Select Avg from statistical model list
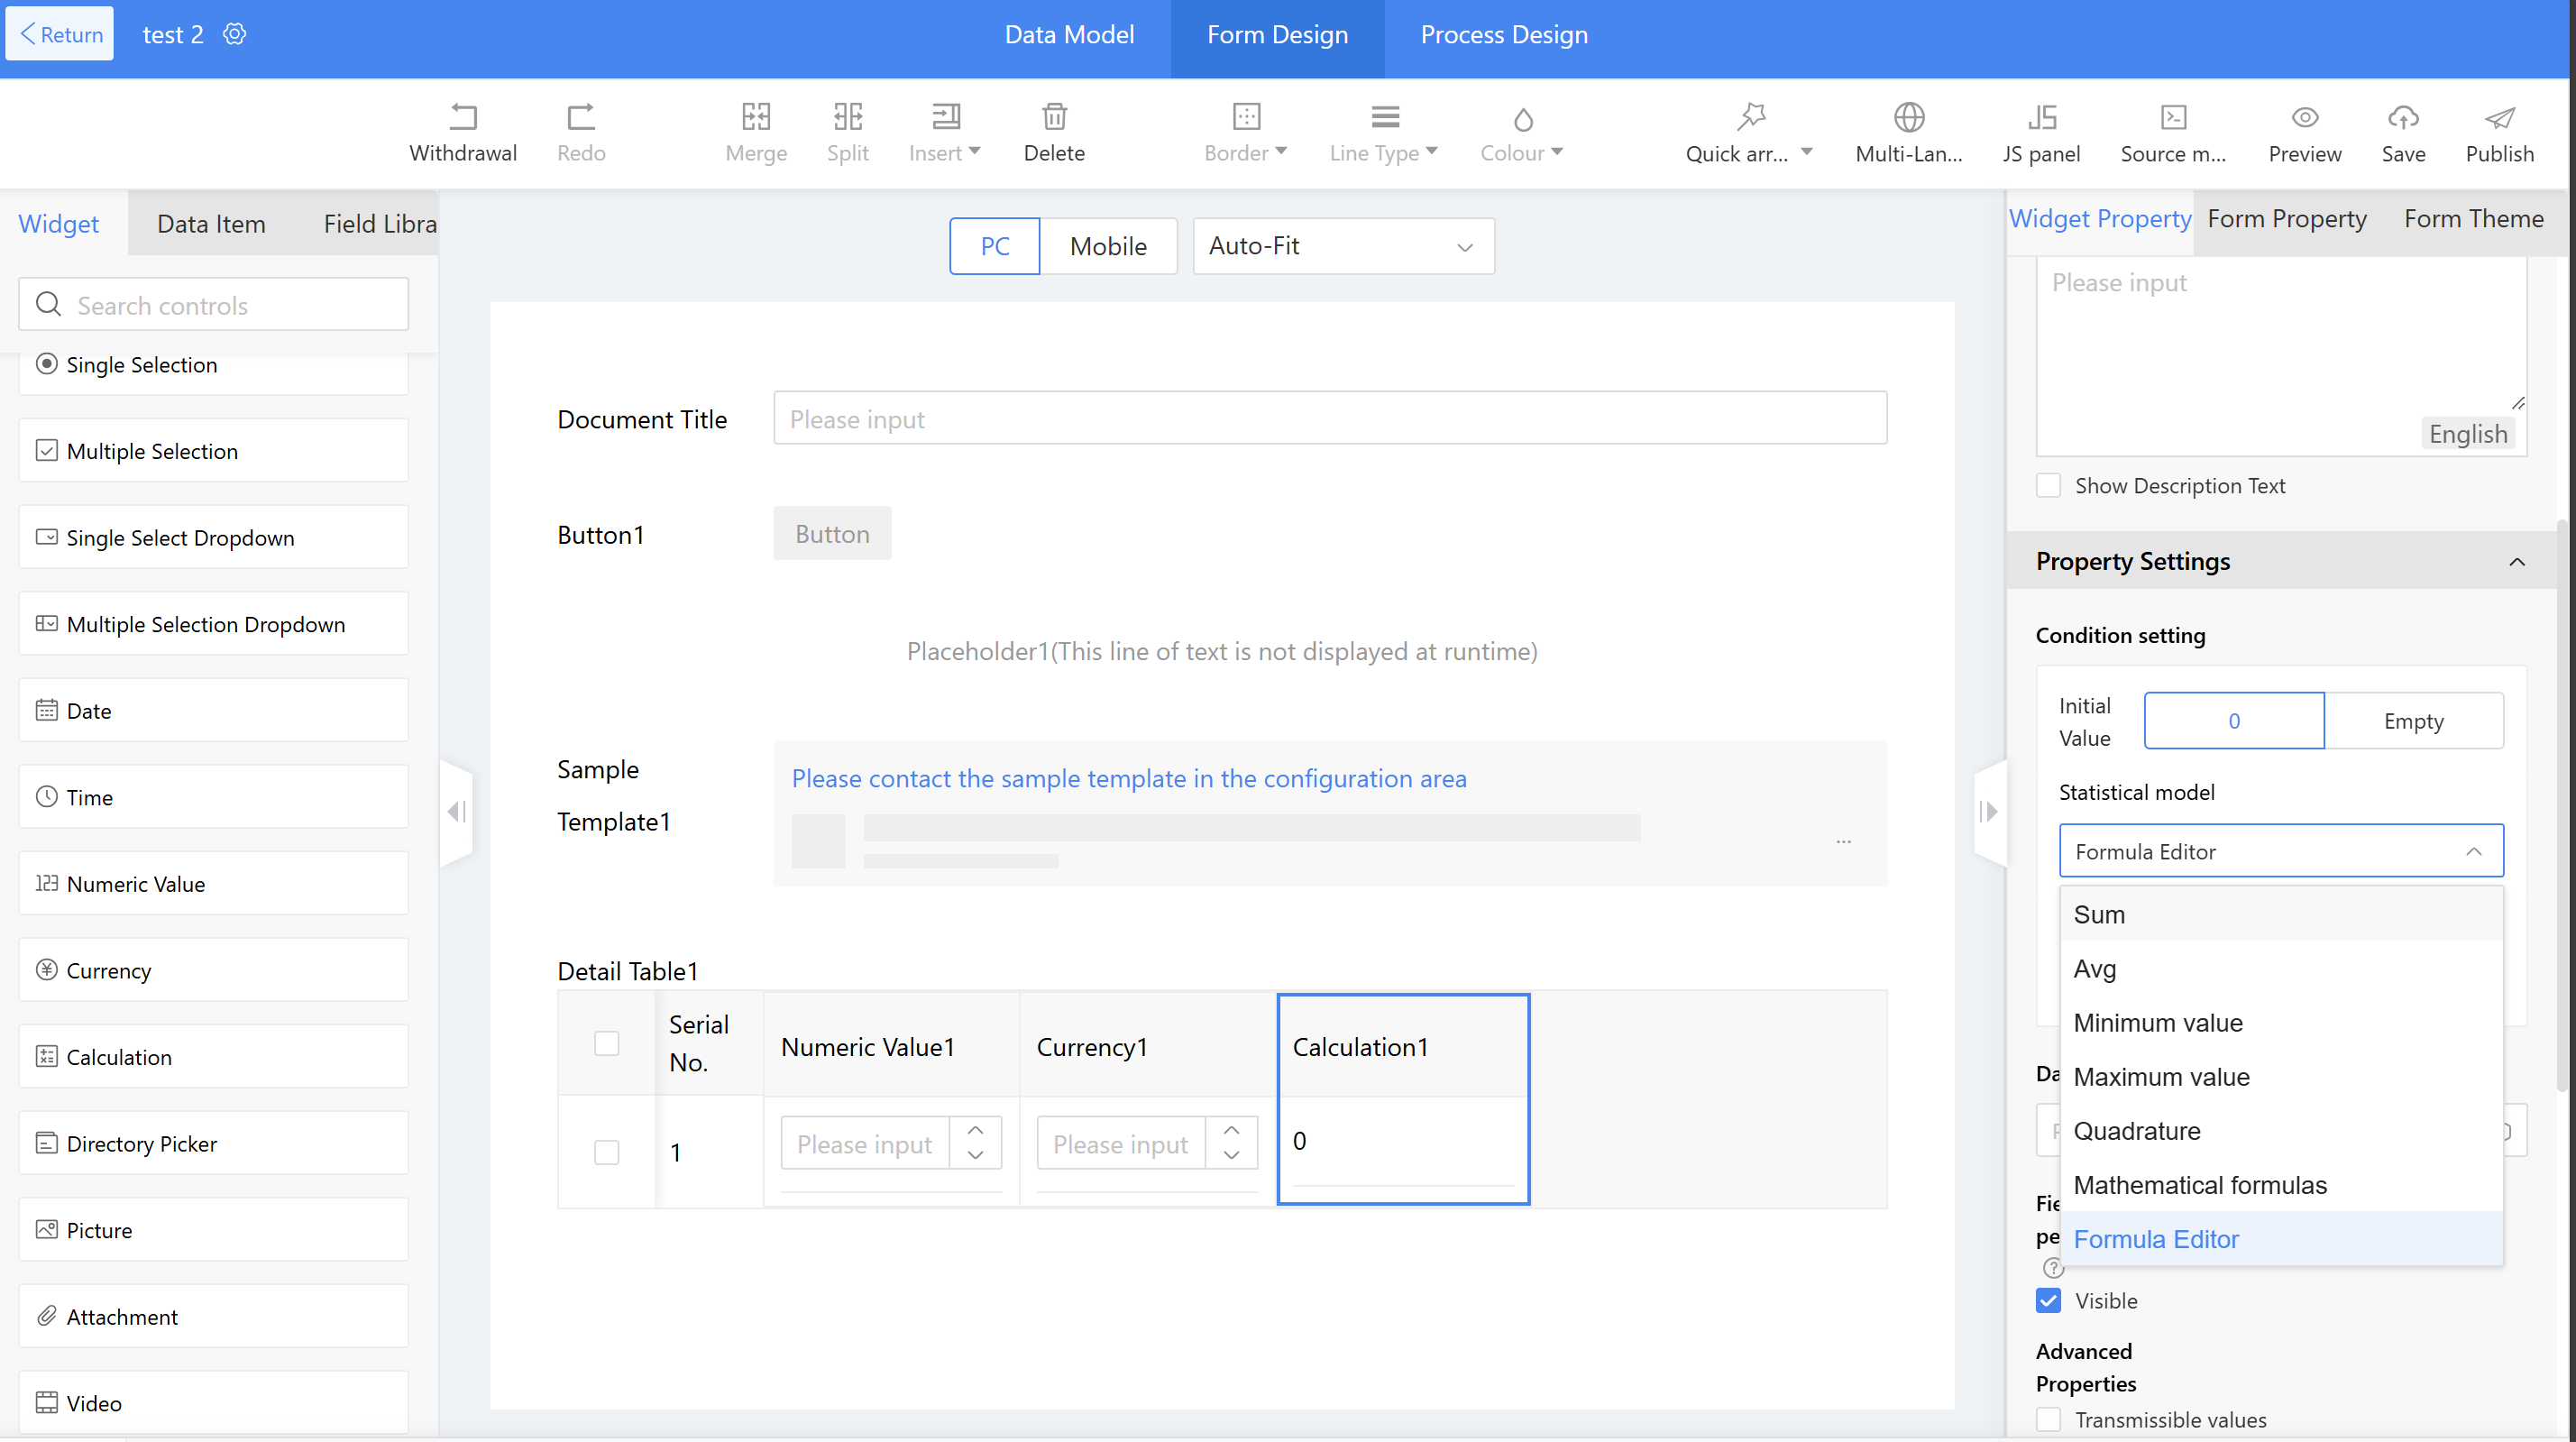Viewport: 2576px width, 1442px height. click(x=2095, y=969)
